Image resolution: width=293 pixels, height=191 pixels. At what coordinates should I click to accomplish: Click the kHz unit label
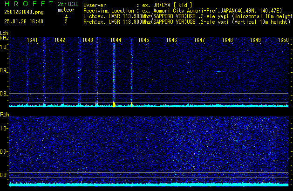[4, 38]
